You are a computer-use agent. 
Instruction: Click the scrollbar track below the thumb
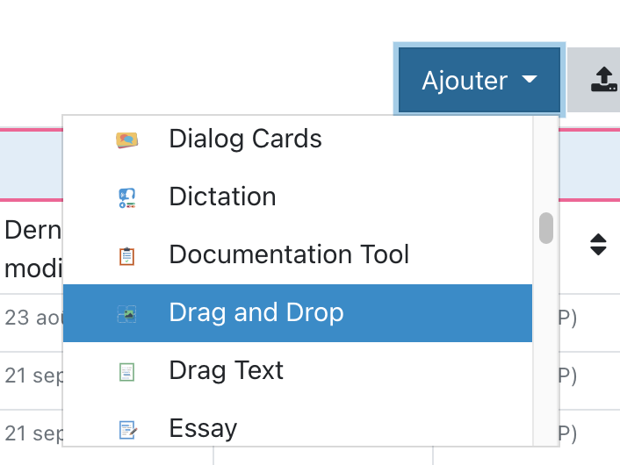point(546,351)
